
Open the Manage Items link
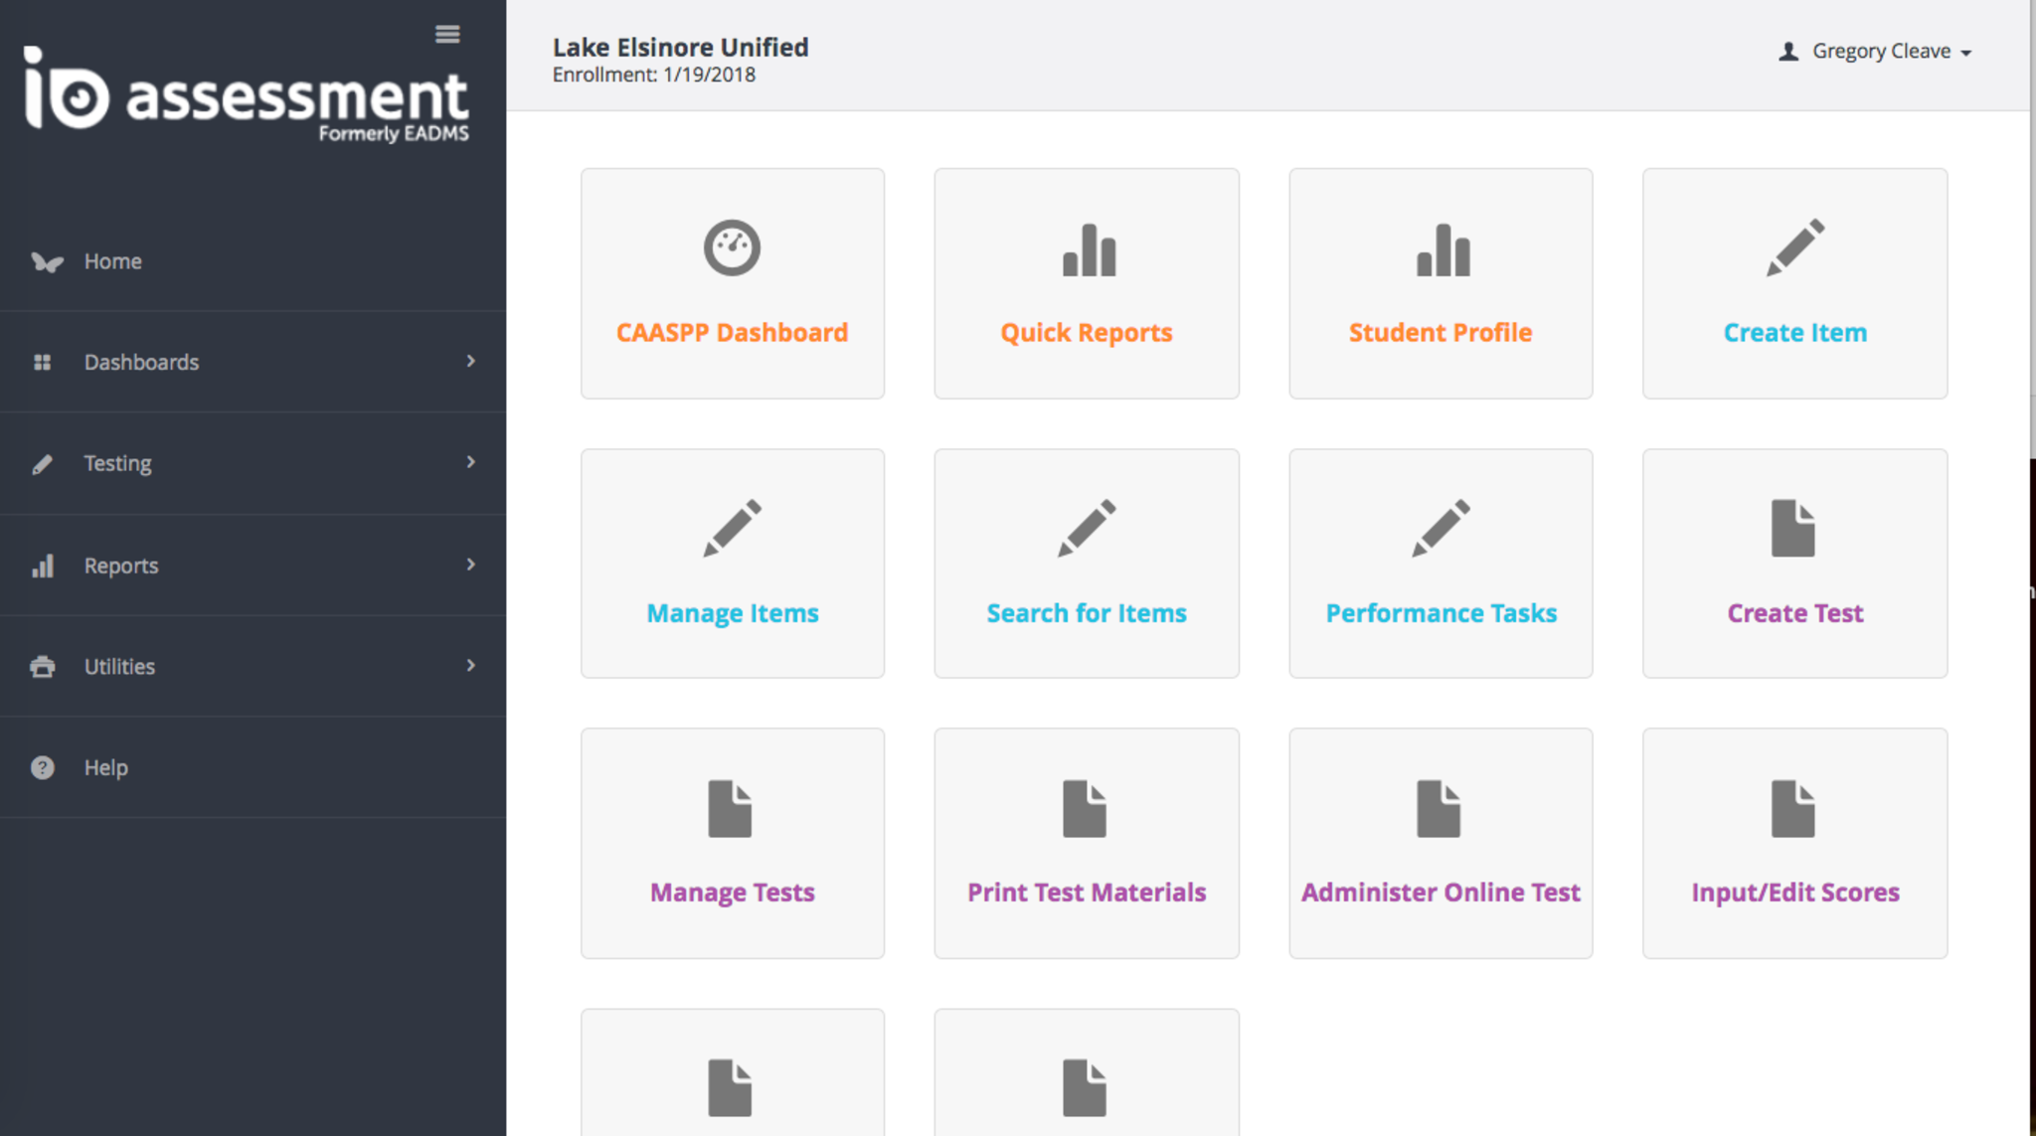733,613
